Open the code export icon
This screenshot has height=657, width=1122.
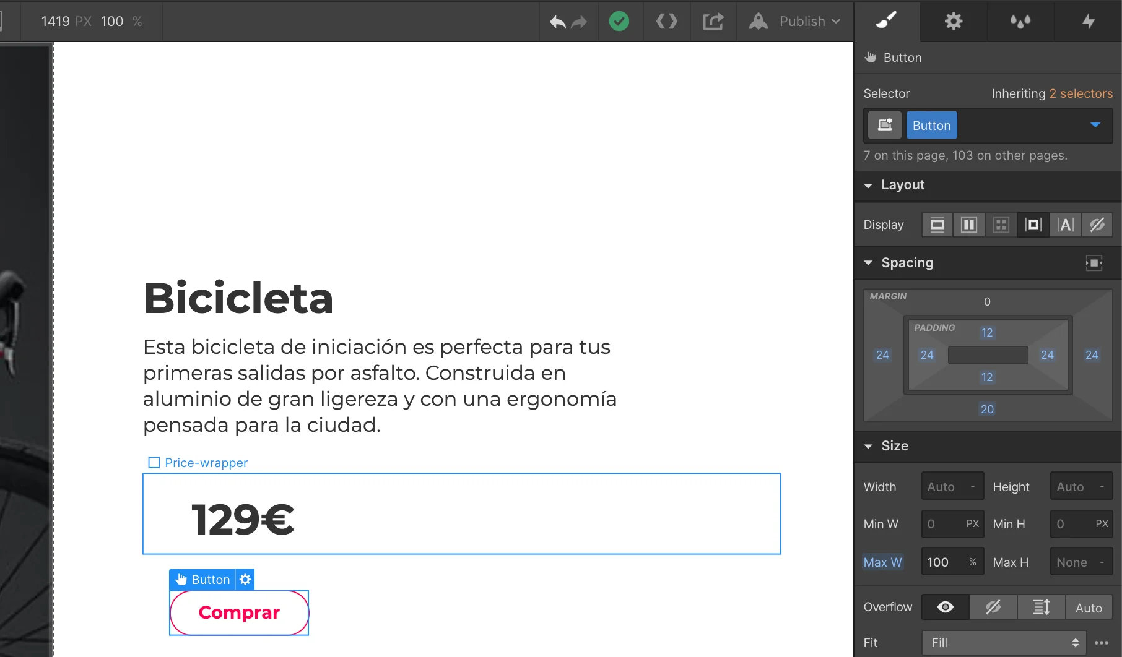point(666,22)
